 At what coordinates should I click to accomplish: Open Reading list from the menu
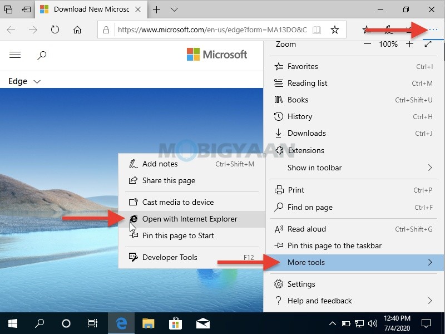(354, 83)
